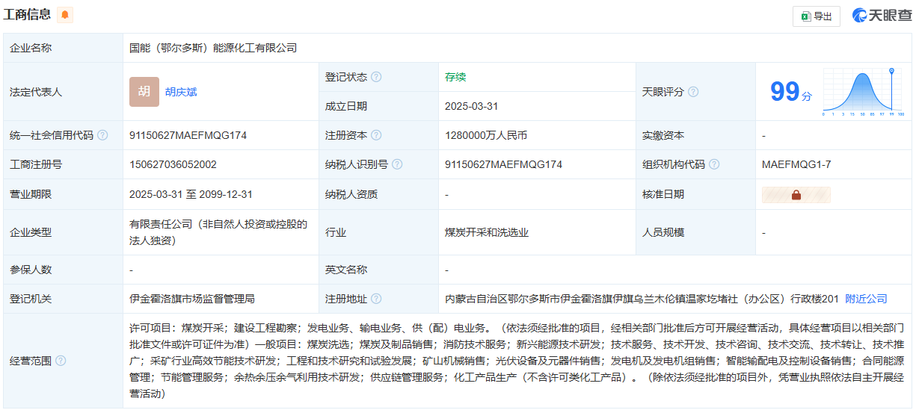The image size is (913, 410).
Task: Open legal representative 胡庆斌 link
Action: (x=181, y=92)
